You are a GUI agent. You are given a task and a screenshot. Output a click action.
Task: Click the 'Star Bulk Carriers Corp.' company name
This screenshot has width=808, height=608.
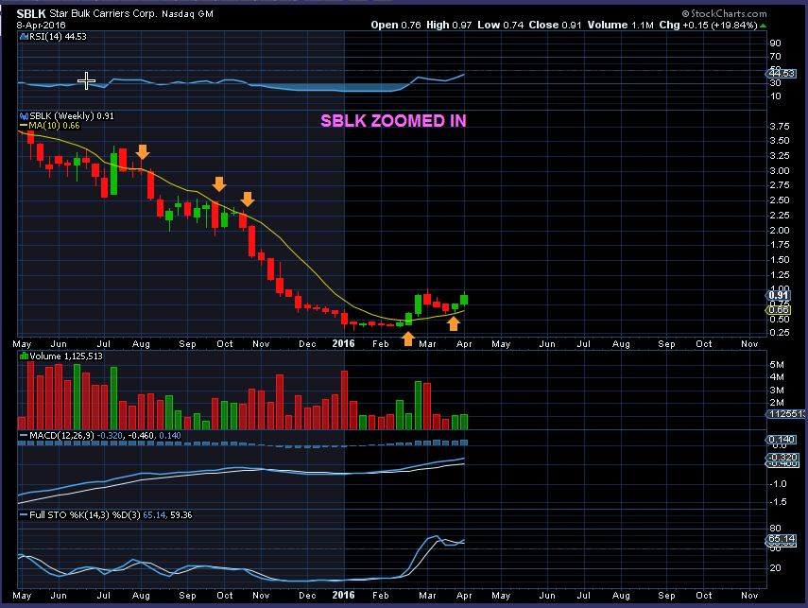click(103, 14)
